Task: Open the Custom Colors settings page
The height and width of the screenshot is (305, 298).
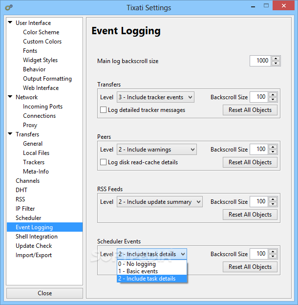Action: tap(42, 42)
